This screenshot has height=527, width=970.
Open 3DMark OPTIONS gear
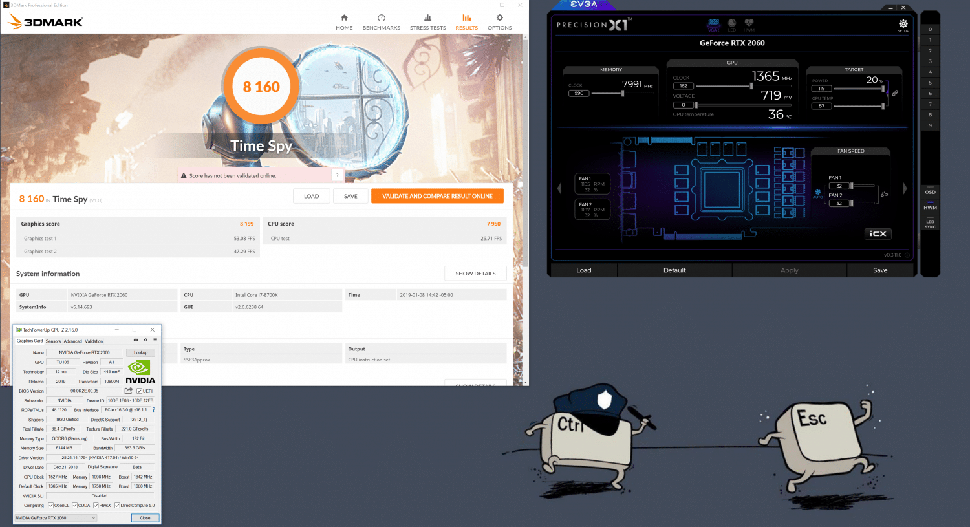(x=499, y=22)
